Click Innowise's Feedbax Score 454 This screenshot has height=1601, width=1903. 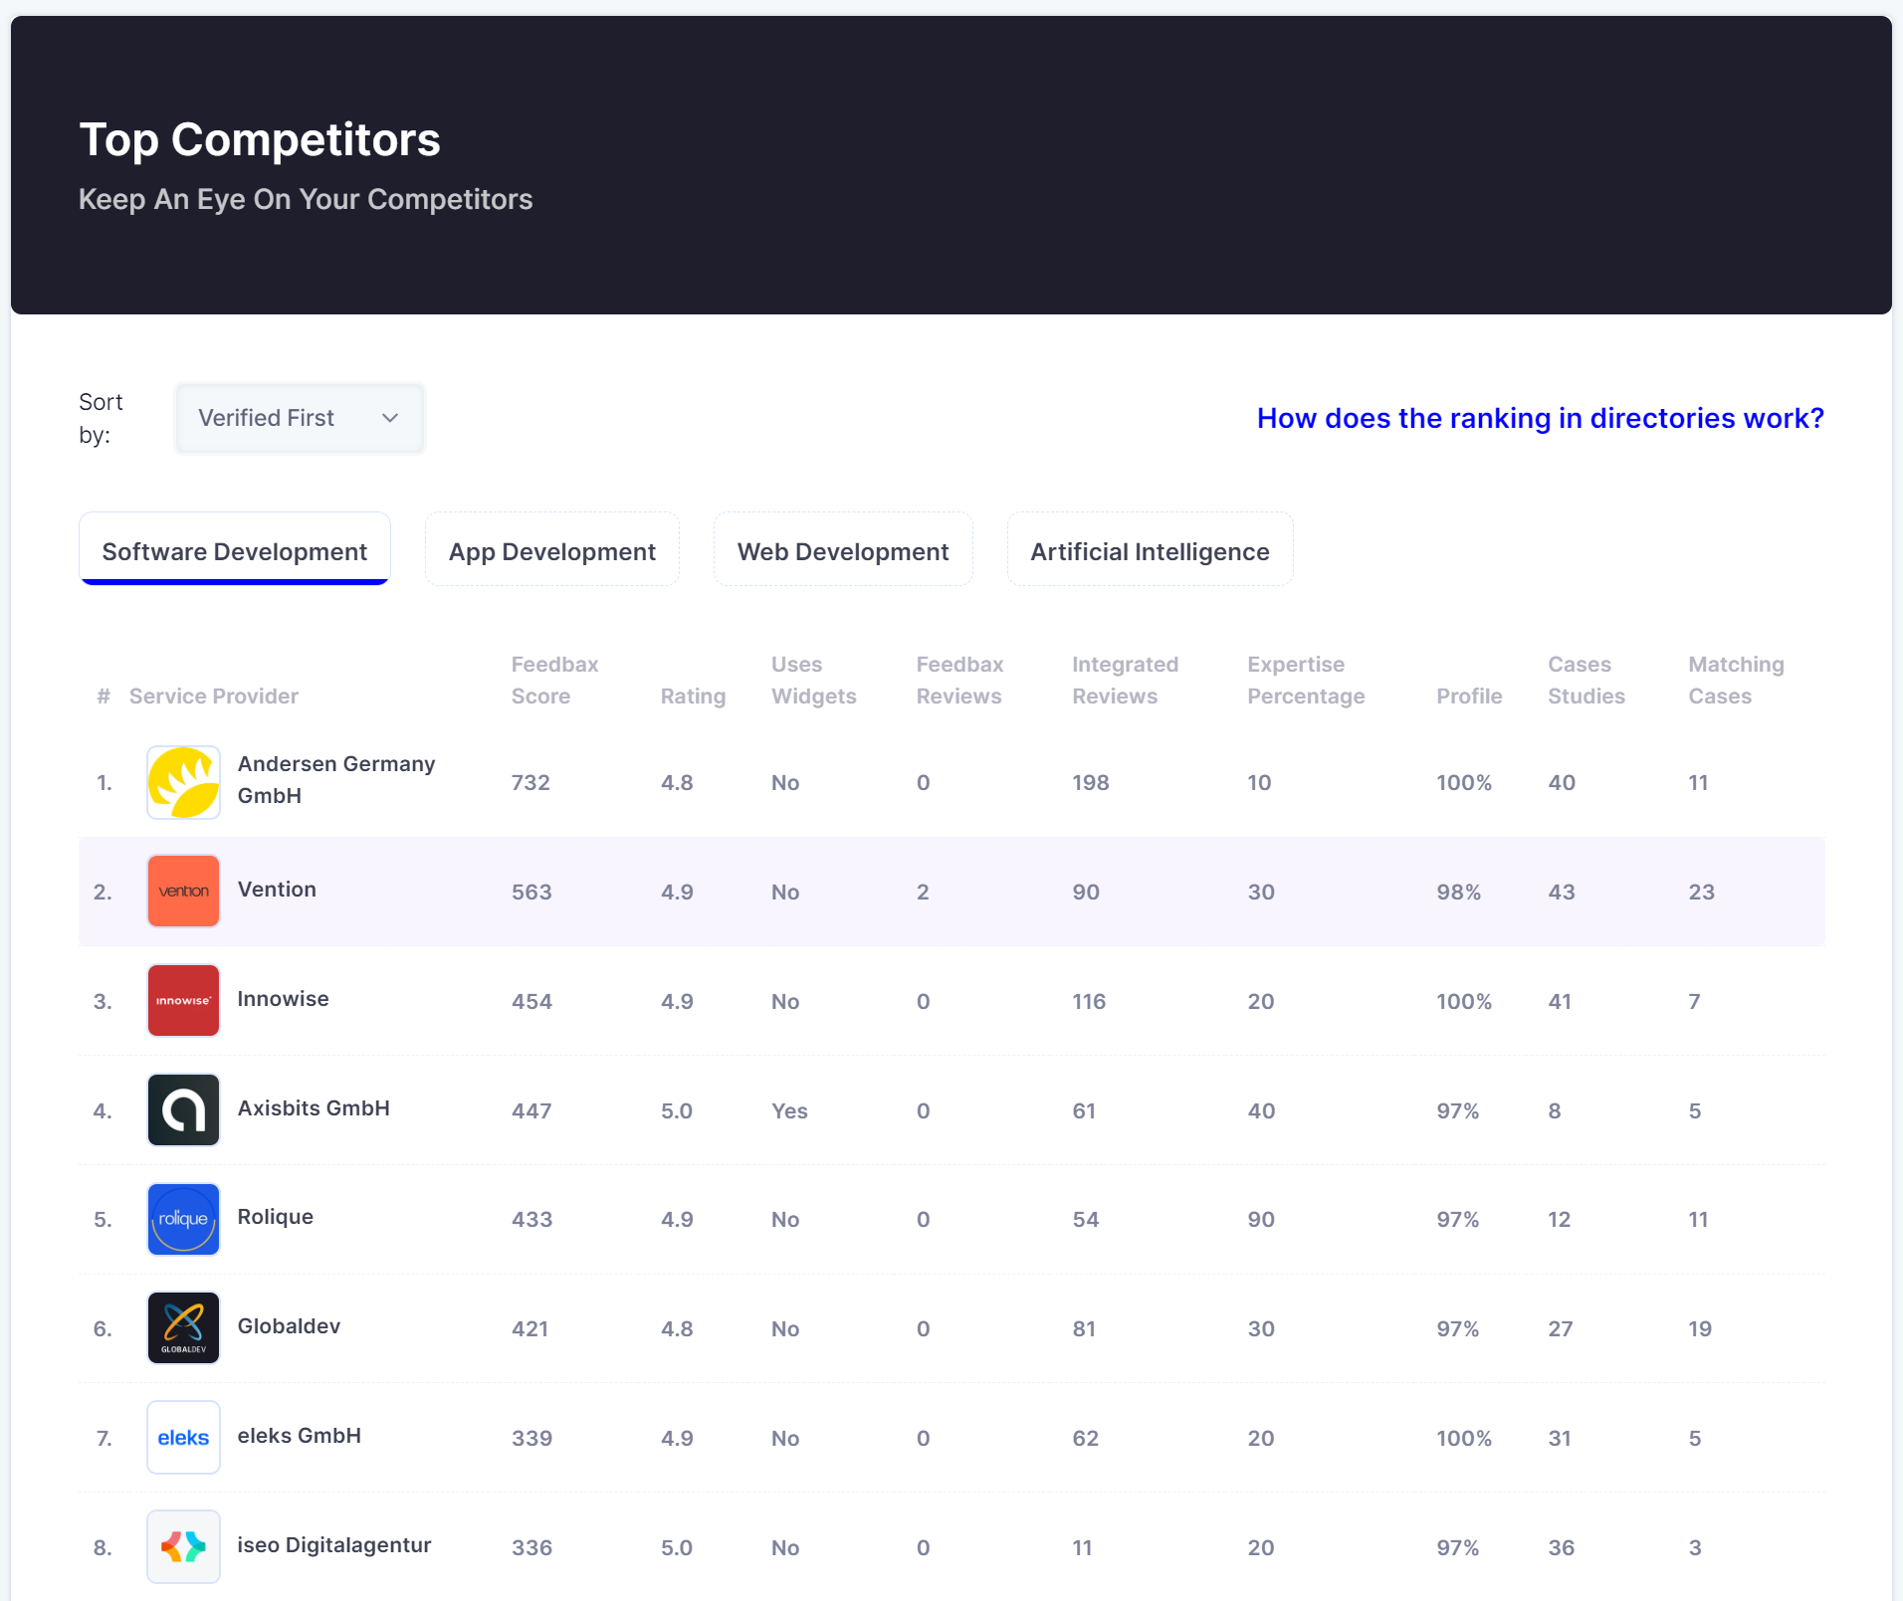tap(531, 1002)
